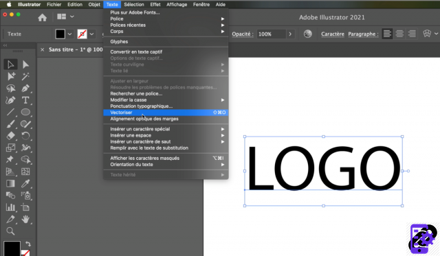Select the Magic Wand tool

point(25,76)
